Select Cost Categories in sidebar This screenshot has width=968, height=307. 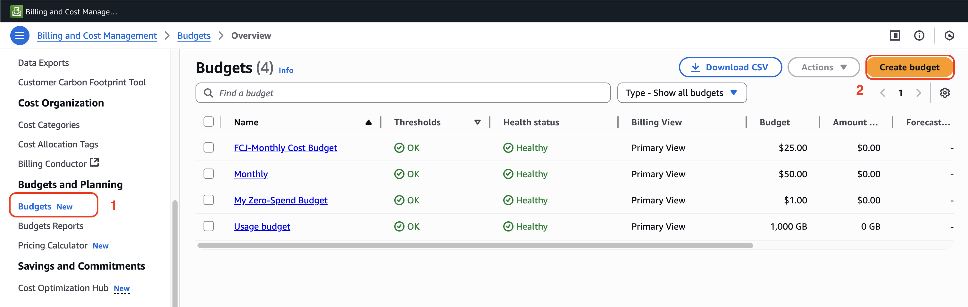(x=49, y=125)
